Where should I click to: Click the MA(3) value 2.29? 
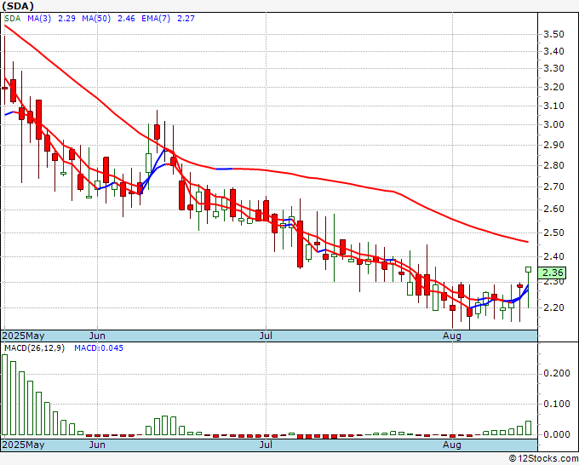[66, 19]
